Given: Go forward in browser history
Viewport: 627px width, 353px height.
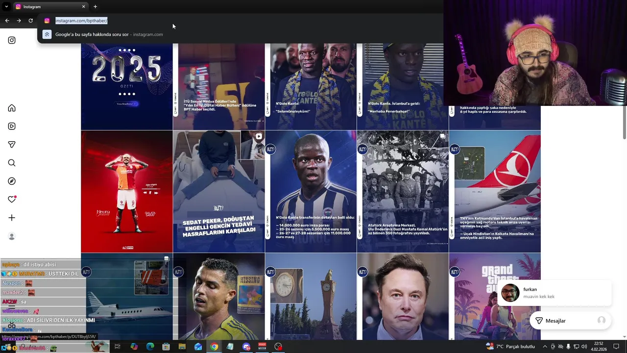Looking at the screenshot, I should pyautogui.click(x=19, y=21).
